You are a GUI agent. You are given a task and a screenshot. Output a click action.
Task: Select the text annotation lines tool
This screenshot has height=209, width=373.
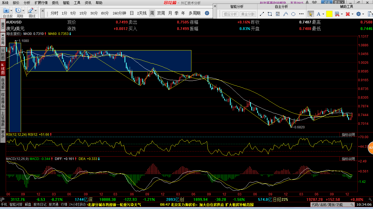click(278, 14)
